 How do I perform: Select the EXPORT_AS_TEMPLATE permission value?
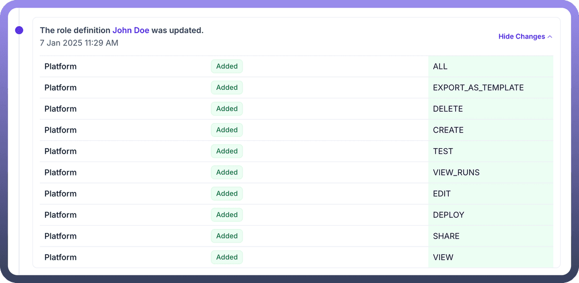click(478, 88)
